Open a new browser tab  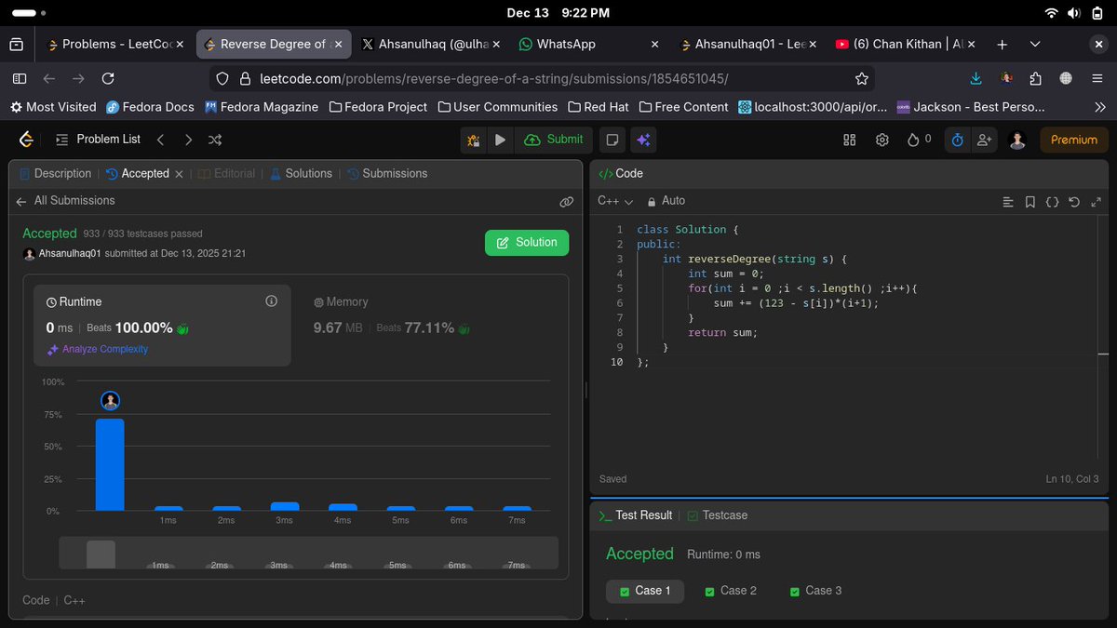pyautogui.click(x=1002, y=44)
